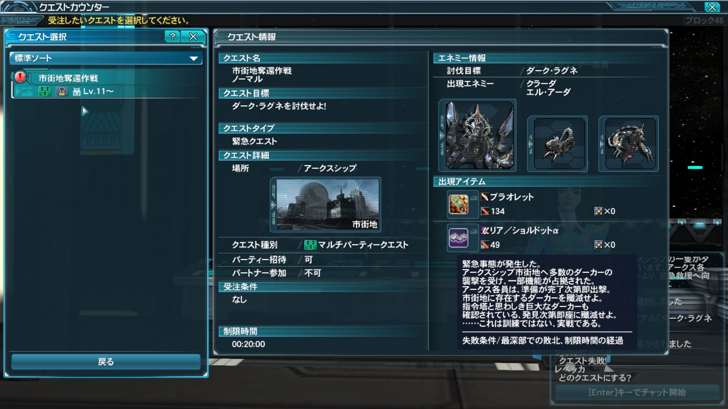Expand the 市街地 location image arrow
728x409 pixels.
273,205
